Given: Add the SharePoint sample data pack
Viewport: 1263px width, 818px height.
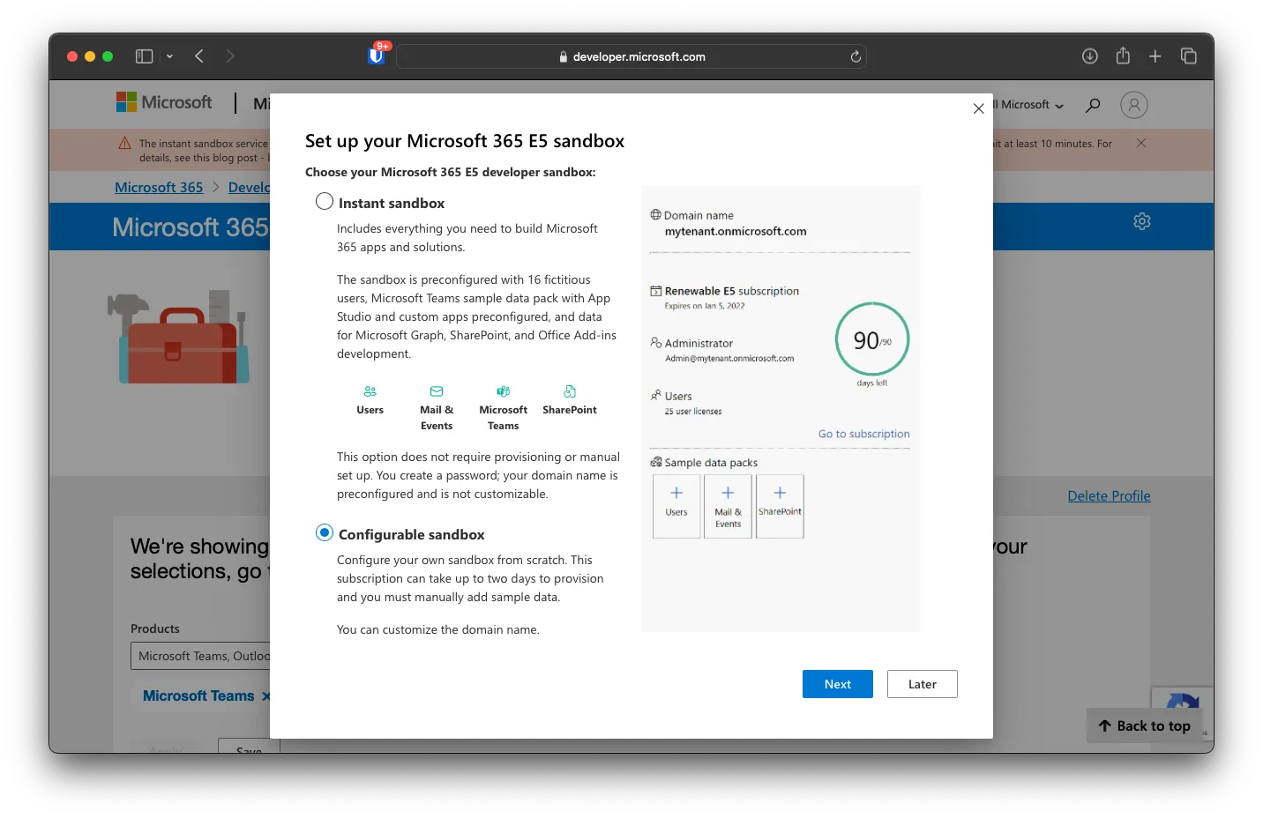Looking at the screenshot, I should [x=780, y=506].
